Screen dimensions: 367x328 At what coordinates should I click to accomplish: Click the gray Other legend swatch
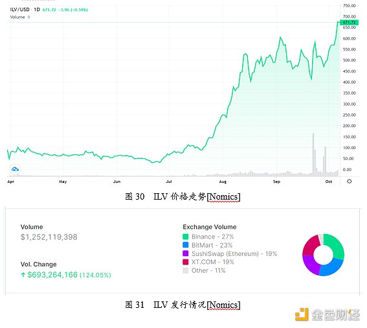(185, 270)
